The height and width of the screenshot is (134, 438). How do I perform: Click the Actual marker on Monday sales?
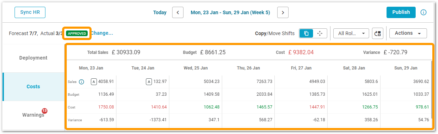click(x=94, y=82)
